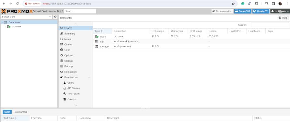Sort by the Type column header

click(102, 31)
